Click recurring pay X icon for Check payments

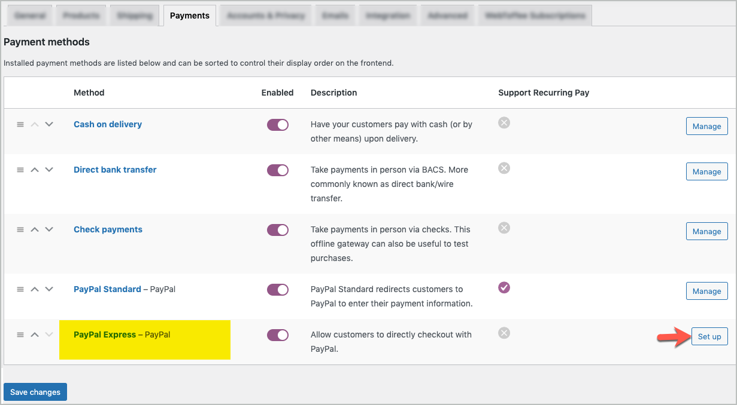click(504, 228)
